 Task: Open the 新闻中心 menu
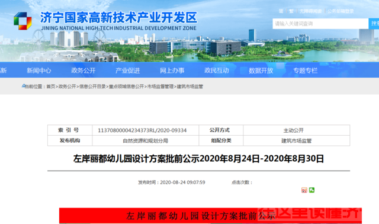39,71
